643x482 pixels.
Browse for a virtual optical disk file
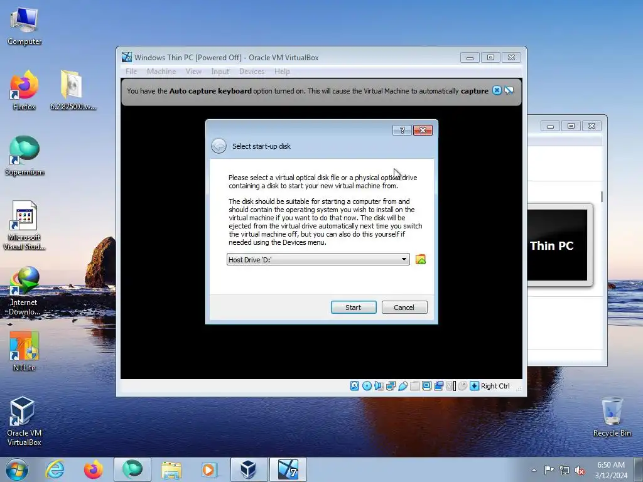(420, 259)
